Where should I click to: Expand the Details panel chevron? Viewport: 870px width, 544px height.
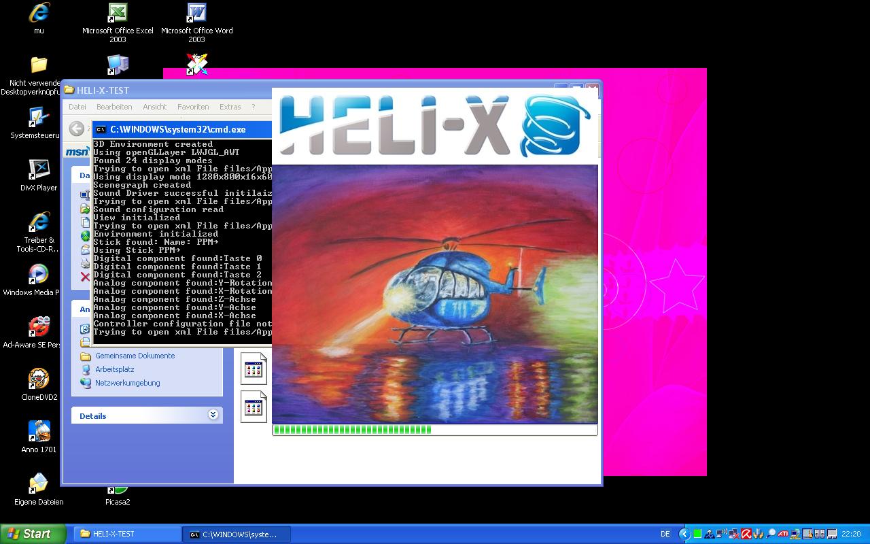(x=213, y=415)
